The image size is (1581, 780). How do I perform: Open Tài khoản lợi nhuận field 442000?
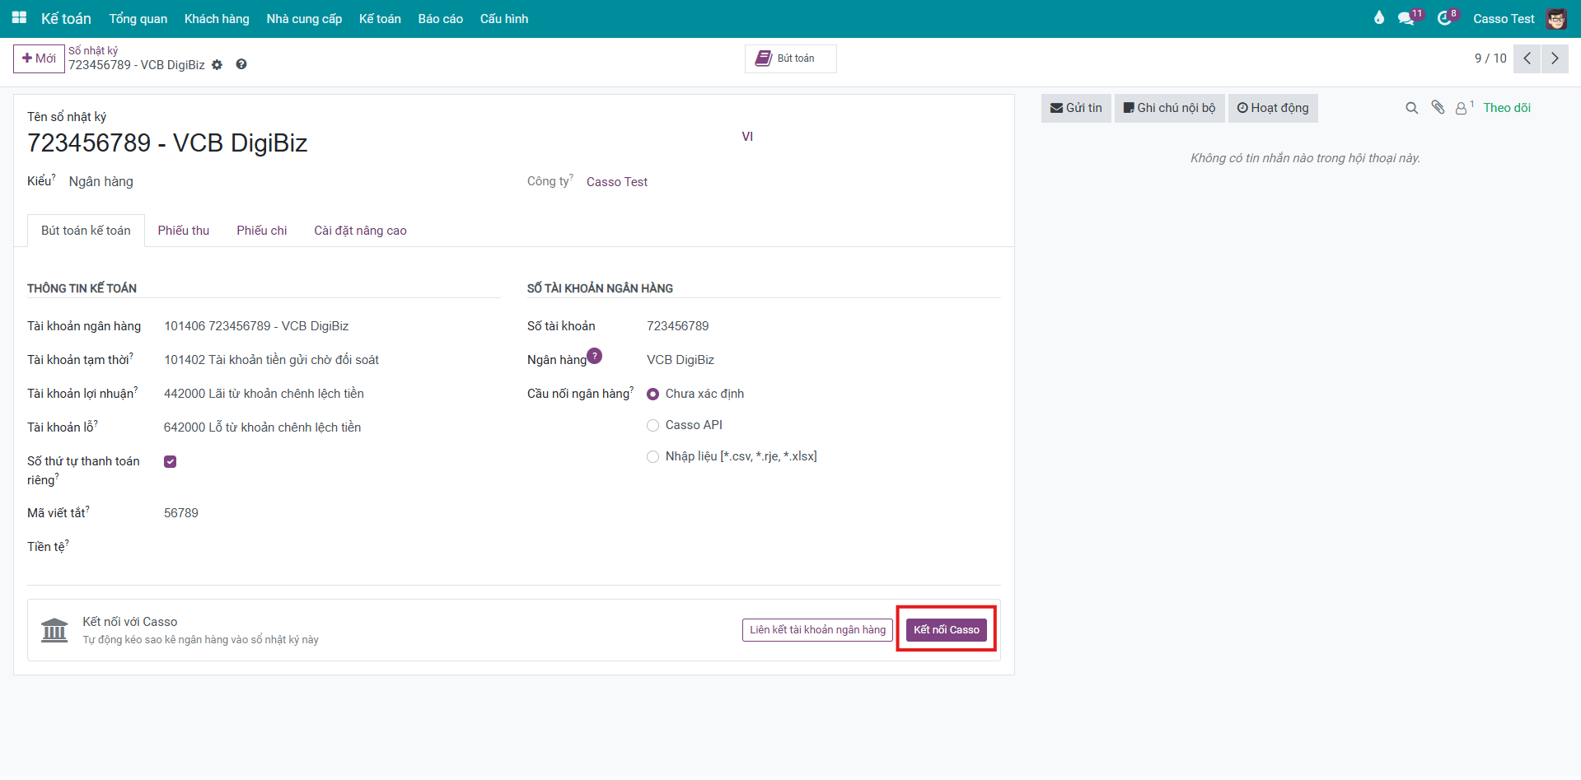[264, 394]
